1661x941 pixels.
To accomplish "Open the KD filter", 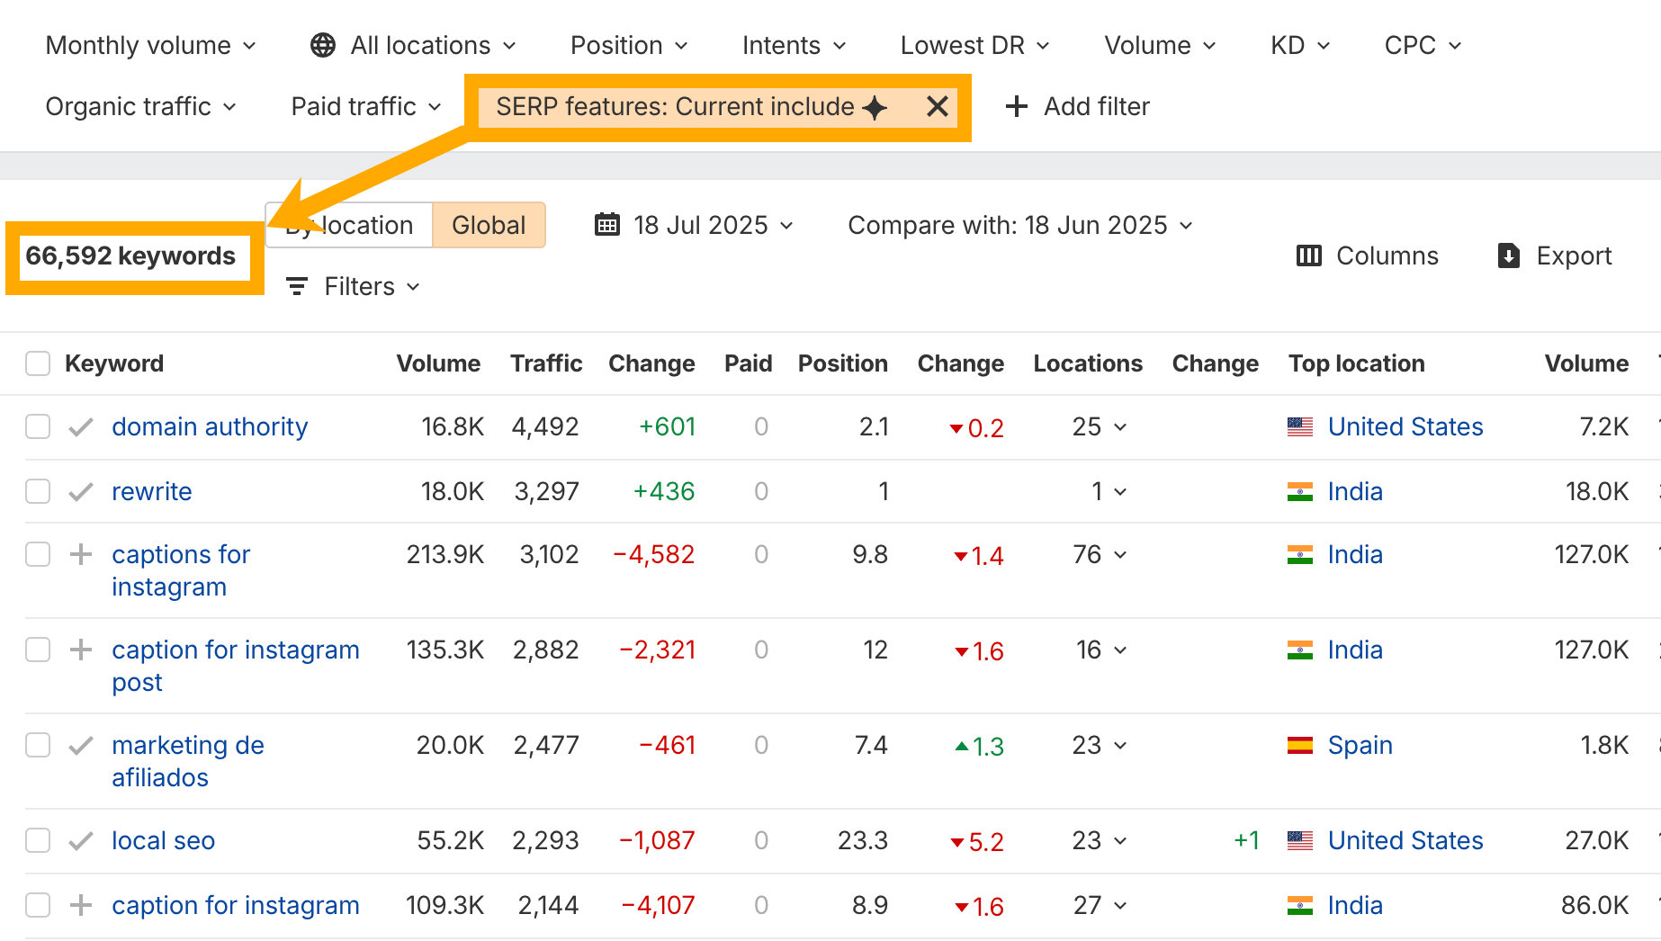I will point(1297,44).
